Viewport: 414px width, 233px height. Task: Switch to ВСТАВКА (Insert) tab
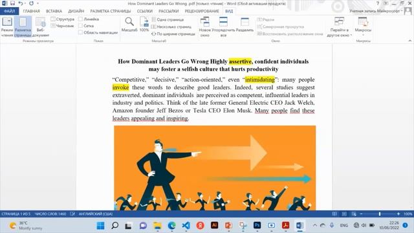[54, 11]
